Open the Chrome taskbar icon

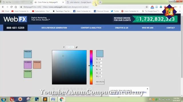62,99
